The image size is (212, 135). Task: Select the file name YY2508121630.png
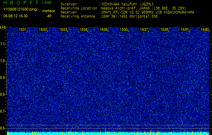coord(20,9)
